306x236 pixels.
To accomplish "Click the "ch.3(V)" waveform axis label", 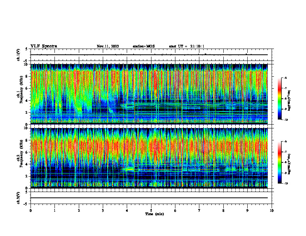I will [19, 198].
